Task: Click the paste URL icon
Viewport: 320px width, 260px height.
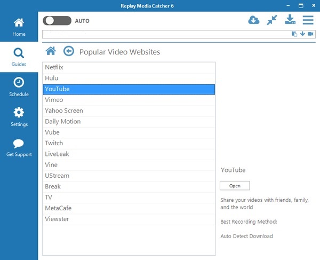Action: coord(294,34)
